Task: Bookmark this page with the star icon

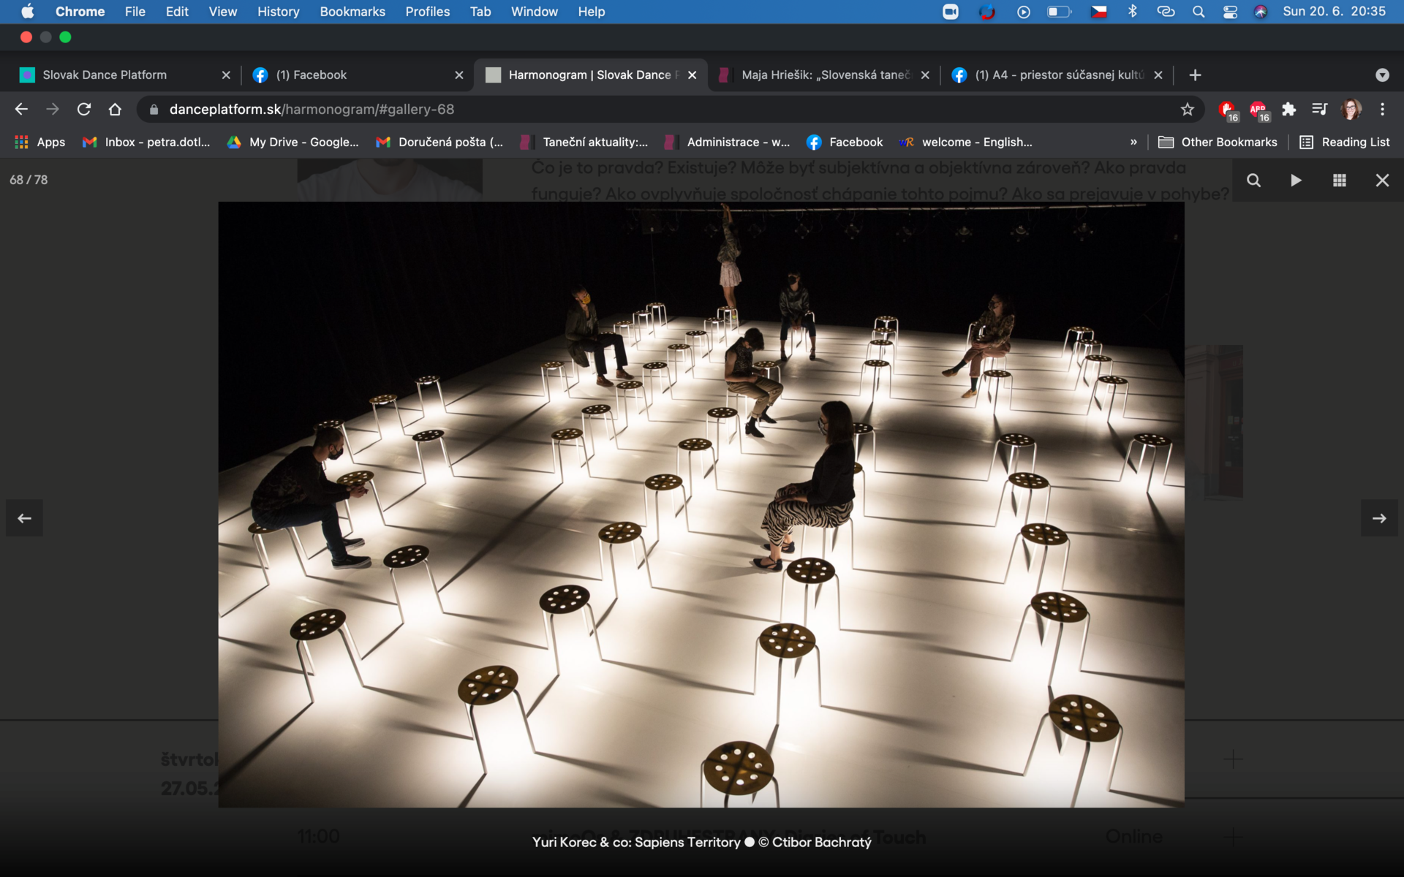Action: [x=1188, y=109]
